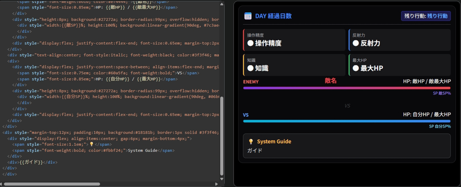Image resolution: width=461 pixels, height=187 pixels.
Task: Click the down arrow of vertical code scrollbar
Action: point(222,179)
